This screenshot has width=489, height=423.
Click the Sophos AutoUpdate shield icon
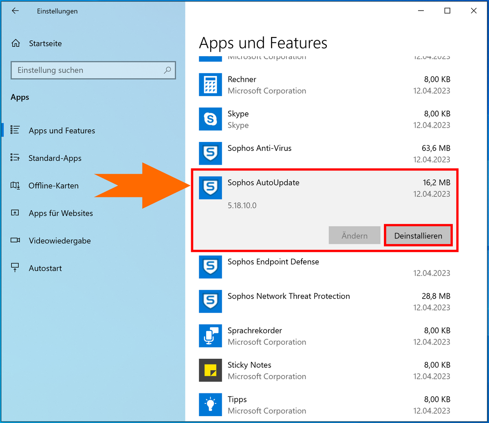(x=210, y=188)
